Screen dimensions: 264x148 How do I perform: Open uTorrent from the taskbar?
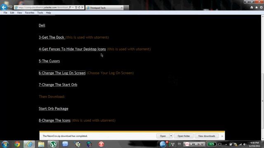[x=53, y=144]
